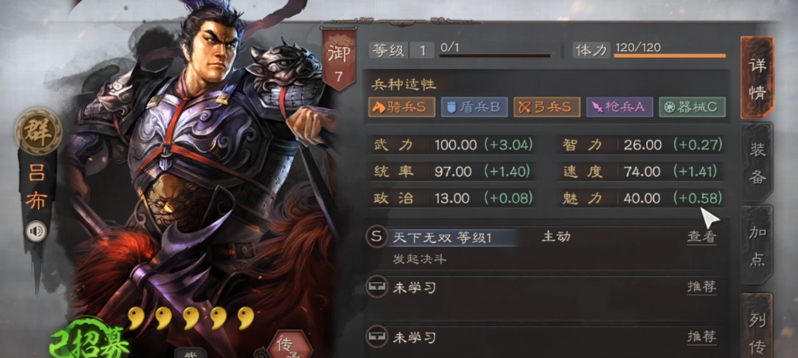Screen dimensions: 798x358
Task: Switch to the 加点 attribute points tab
Action: coord(757,245)
